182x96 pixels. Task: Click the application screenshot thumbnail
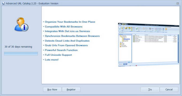click(148, 45)
